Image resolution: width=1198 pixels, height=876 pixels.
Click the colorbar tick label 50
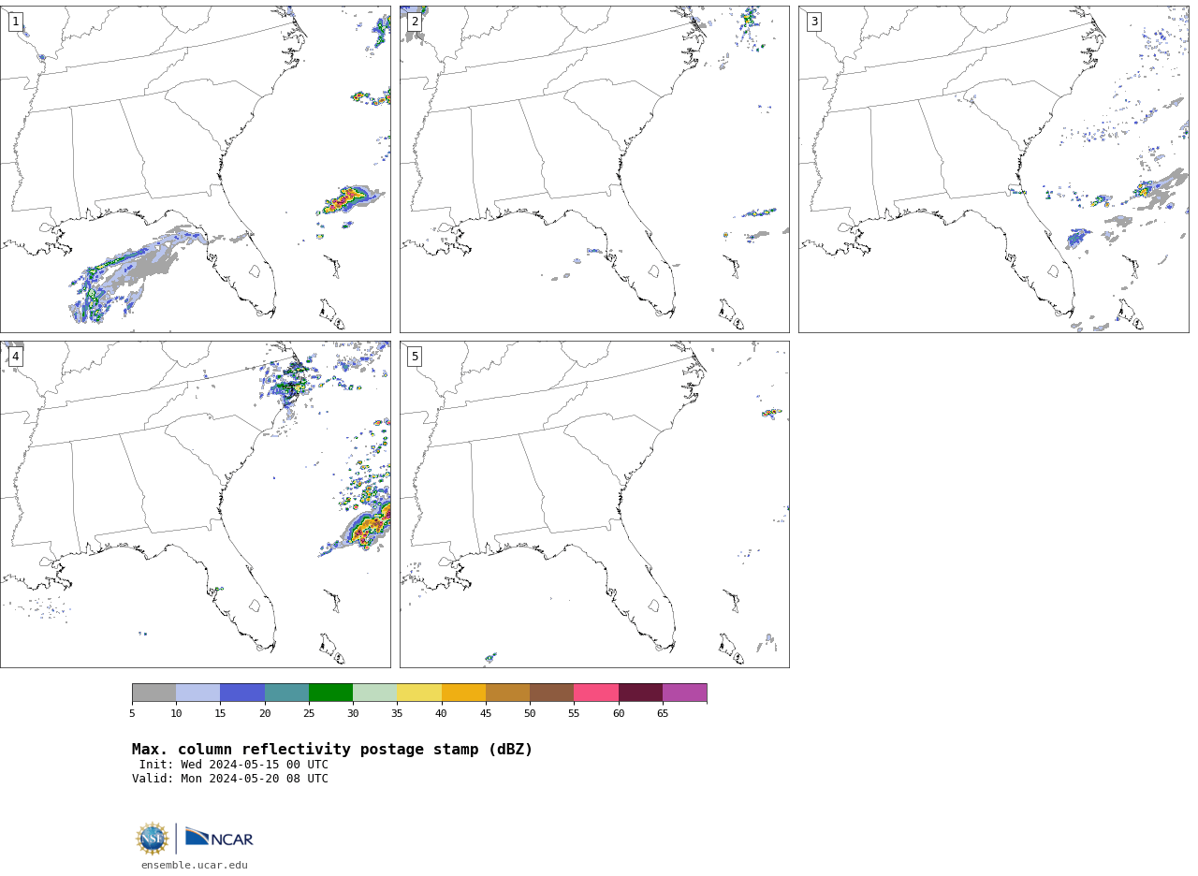[530, 714]
